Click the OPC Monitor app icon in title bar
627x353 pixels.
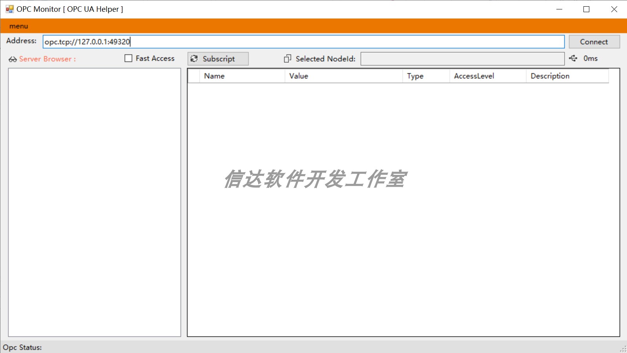[x=9, y=9]
